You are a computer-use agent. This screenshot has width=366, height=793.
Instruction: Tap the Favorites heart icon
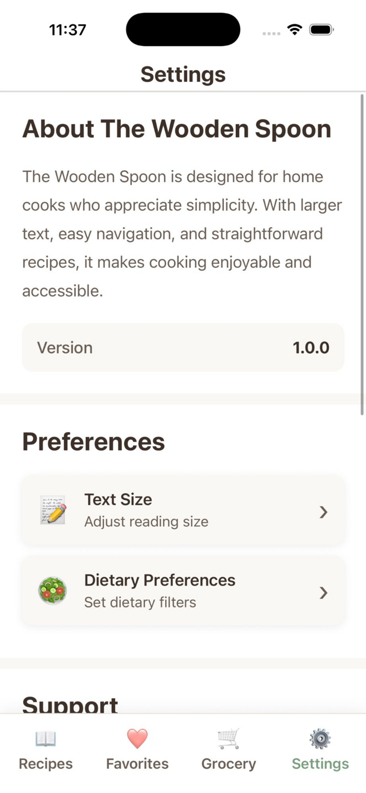(137, 739)
